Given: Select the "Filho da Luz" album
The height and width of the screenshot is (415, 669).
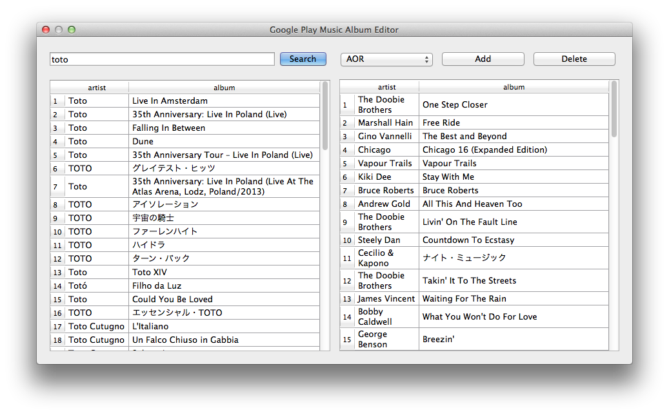Looking at the screenshot, I should pos(225,286).
